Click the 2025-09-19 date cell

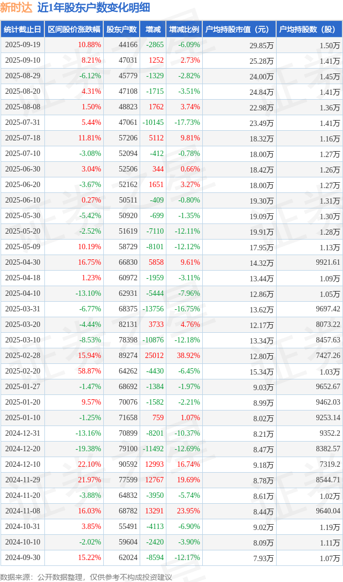[22, 45]
